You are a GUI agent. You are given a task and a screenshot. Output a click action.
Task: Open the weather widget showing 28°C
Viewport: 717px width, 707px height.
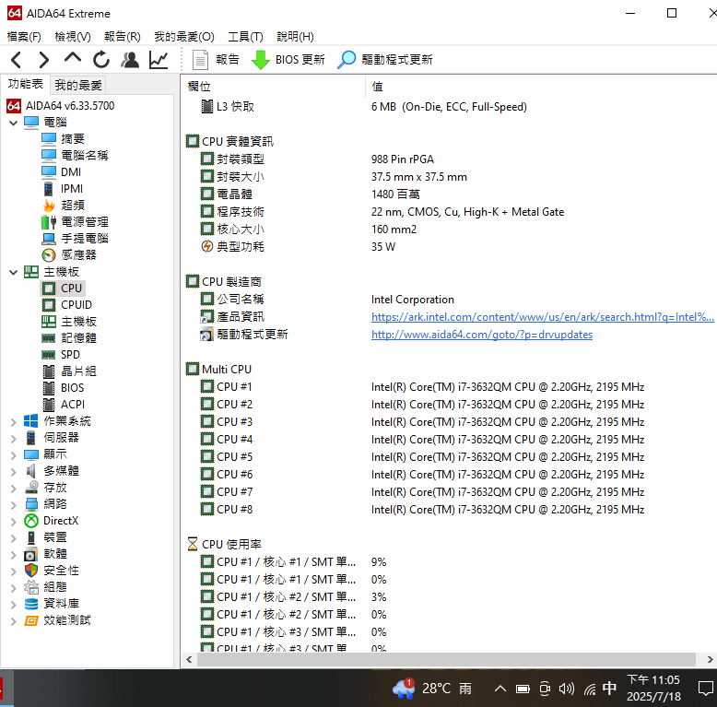click(431, 689)
